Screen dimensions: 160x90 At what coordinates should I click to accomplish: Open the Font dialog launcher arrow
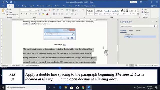(51, 17)
